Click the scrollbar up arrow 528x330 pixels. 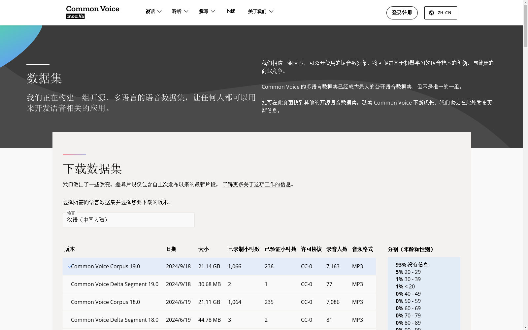tap(525, 2)
